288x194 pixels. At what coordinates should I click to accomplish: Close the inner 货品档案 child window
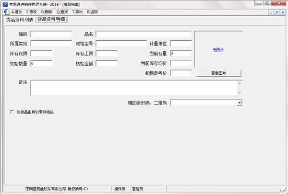point(283,12)
